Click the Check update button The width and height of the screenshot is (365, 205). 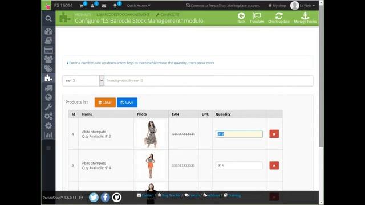tap(279, 18)
